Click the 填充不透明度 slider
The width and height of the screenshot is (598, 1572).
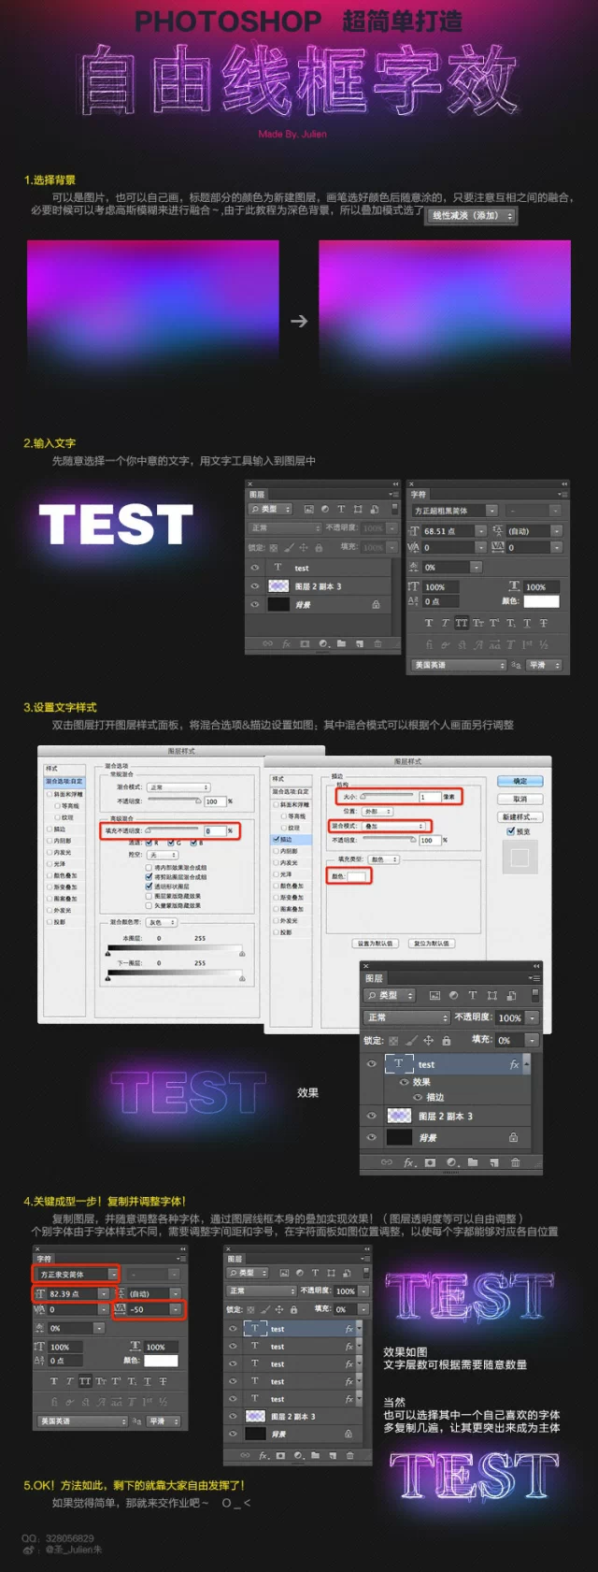[x=174, y=829]
